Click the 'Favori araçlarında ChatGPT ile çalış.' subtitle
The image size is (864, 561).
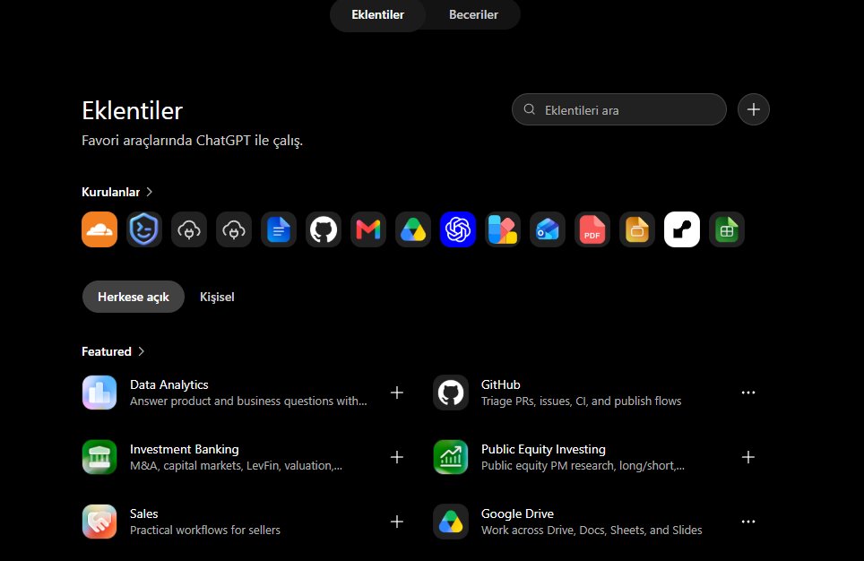[x=193, y=141]
